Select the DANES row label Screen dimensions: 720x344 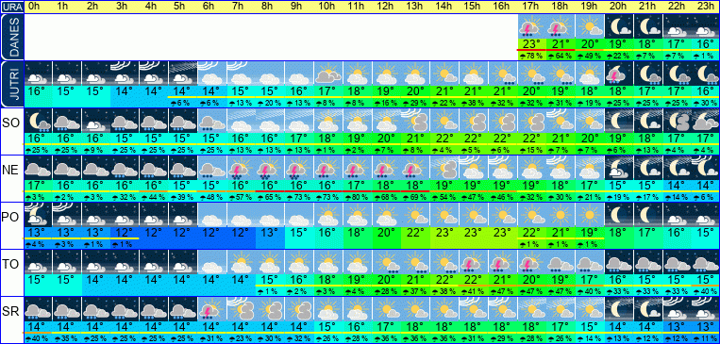click(x=11, y=37)
